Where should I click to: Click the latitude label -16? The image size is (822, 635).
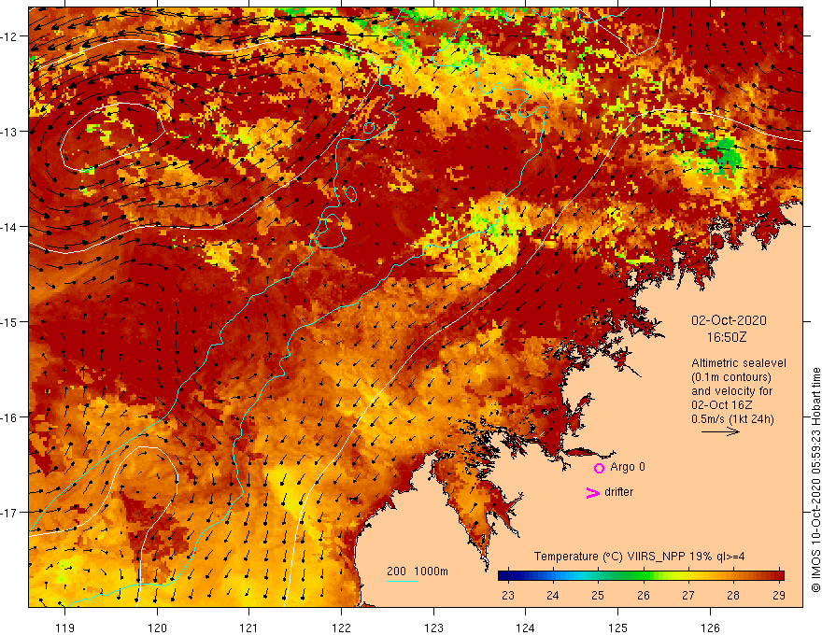click(x=9, y=417)
